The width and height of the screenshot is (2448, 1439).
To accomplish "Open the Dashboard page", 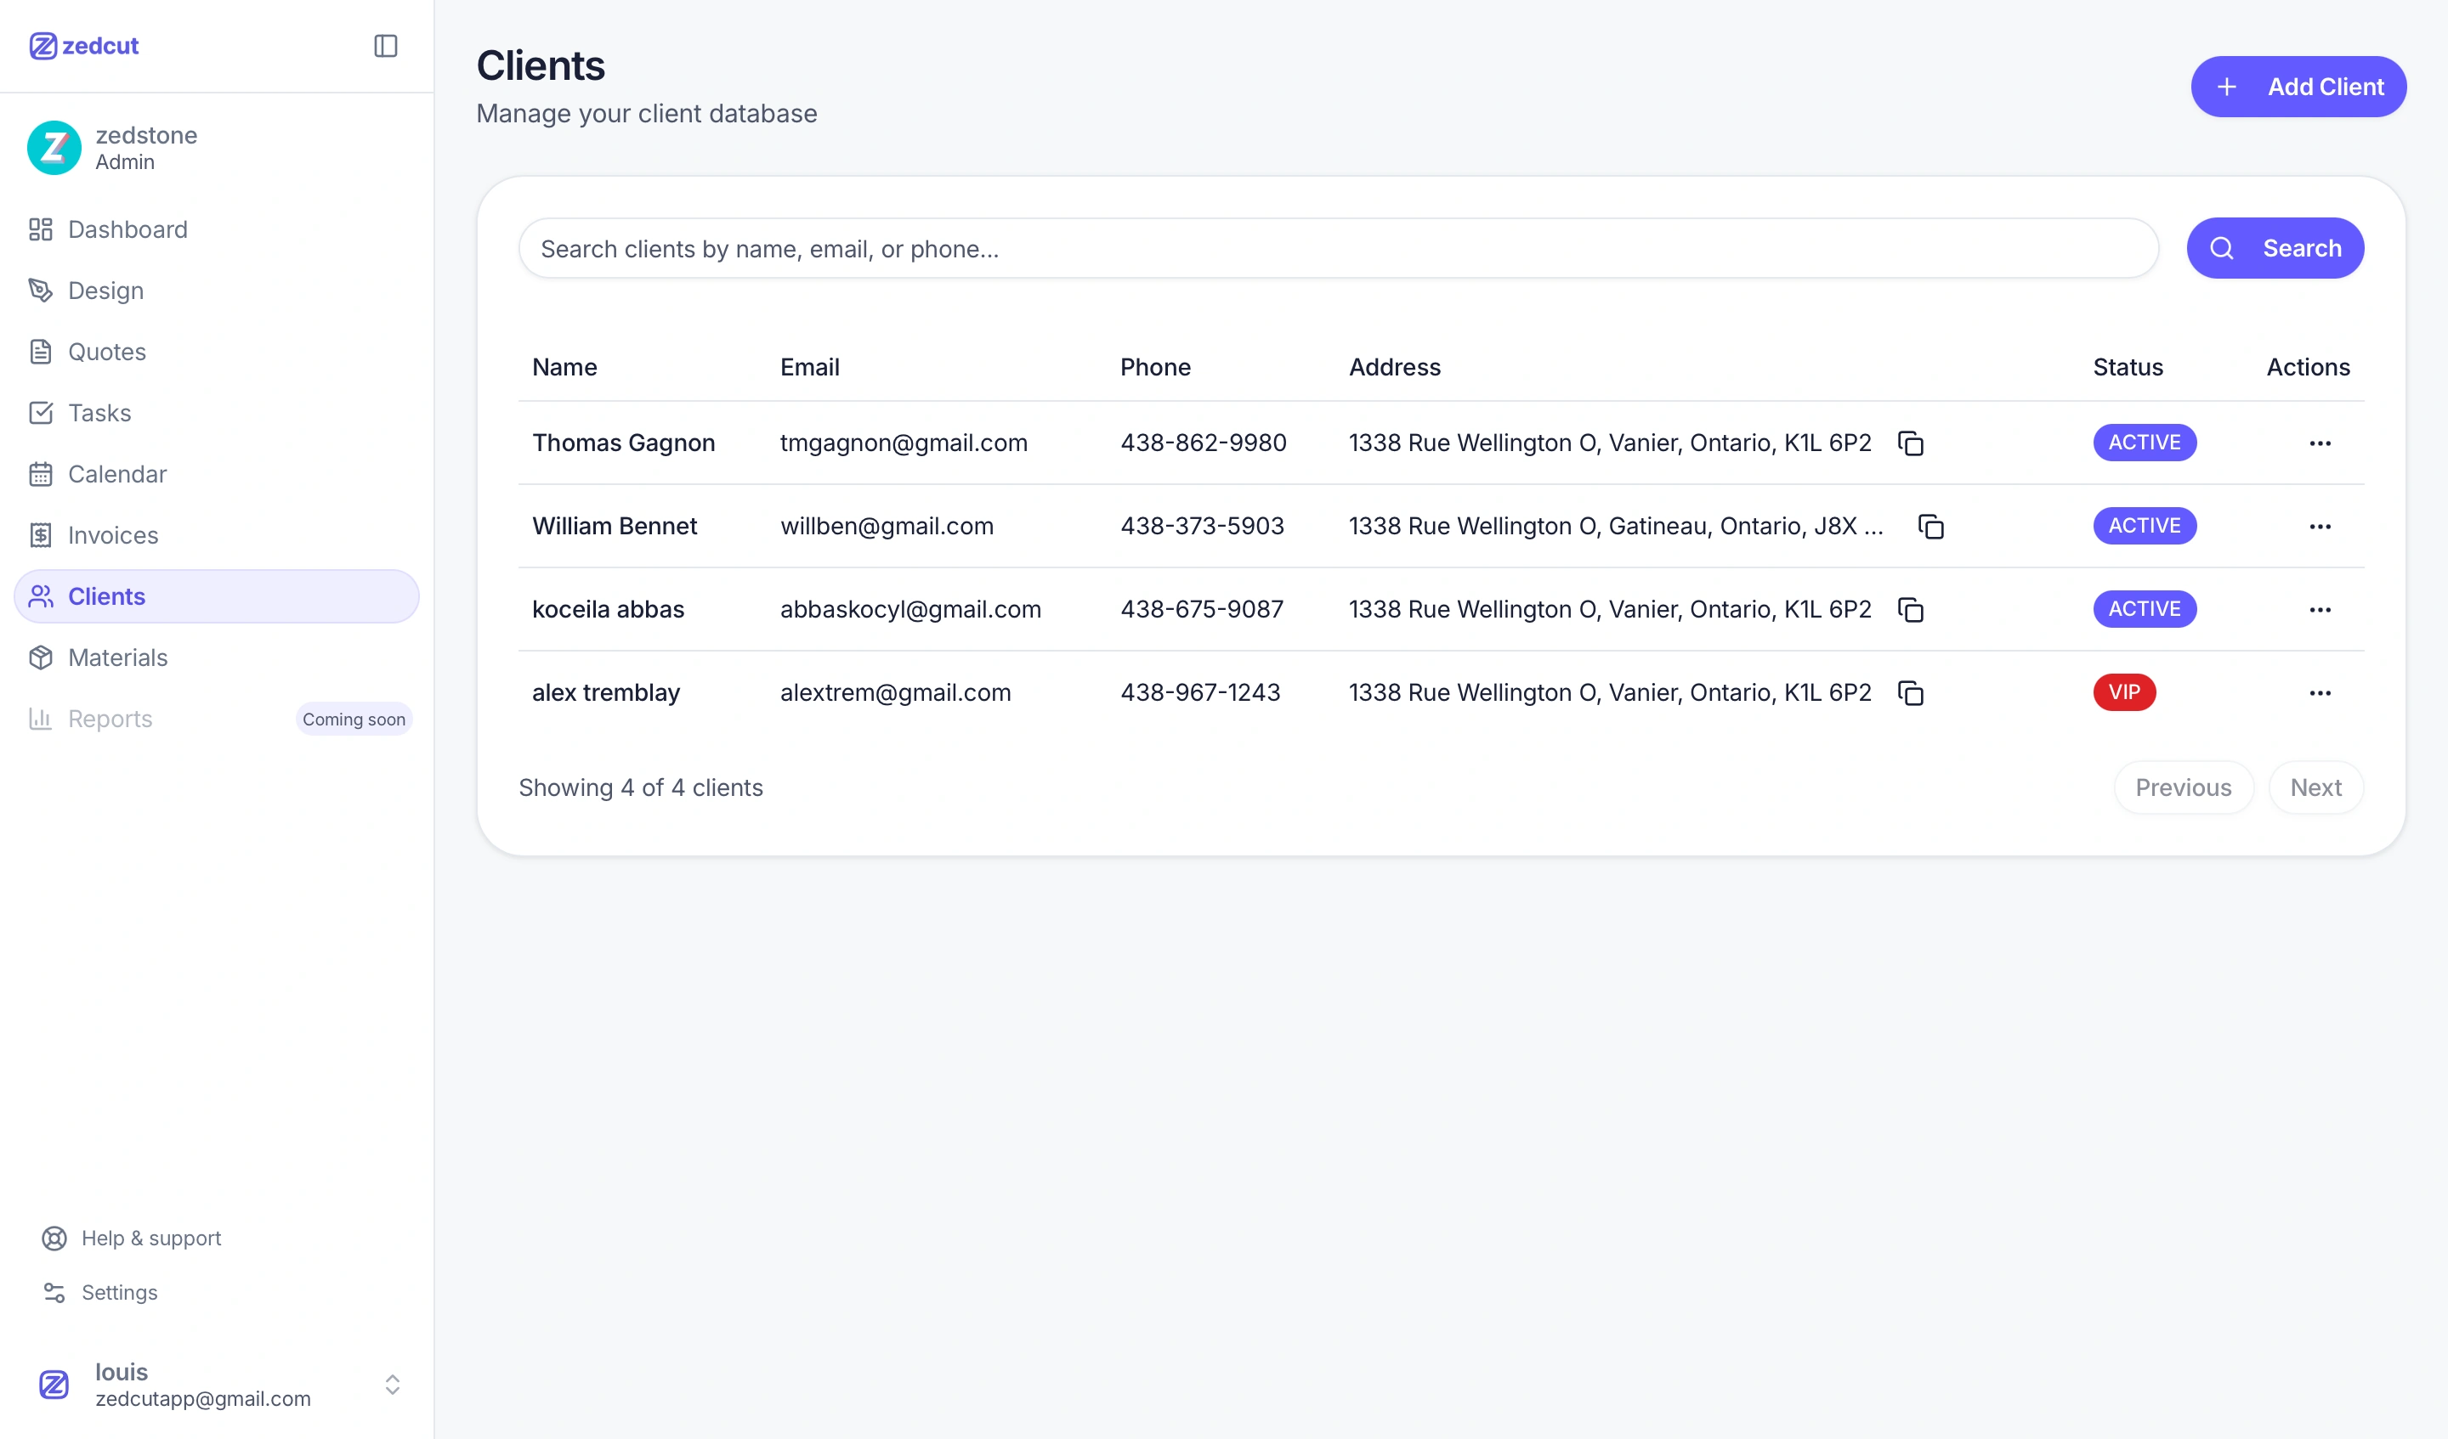I will pyautogui.click(x=217, y=229).
